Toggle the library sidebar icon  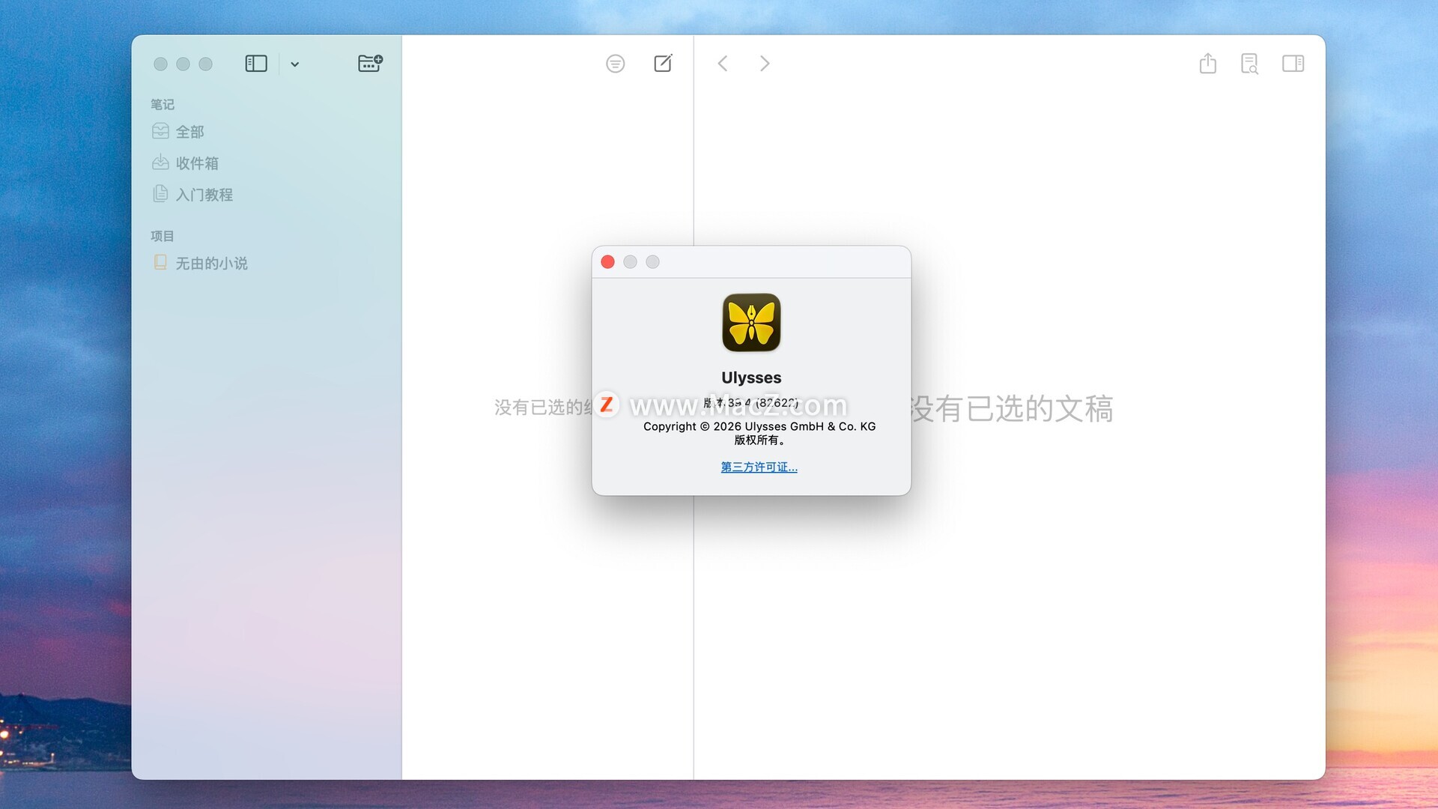click(256, 64)
